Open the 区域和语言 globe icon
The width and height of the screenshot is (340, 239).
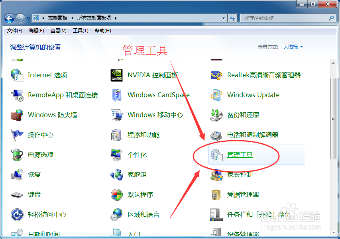pos(117,215)
